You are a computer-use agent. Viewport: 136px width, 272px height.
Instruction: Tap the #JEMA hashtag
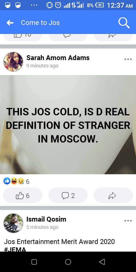[x=15, y=249]
